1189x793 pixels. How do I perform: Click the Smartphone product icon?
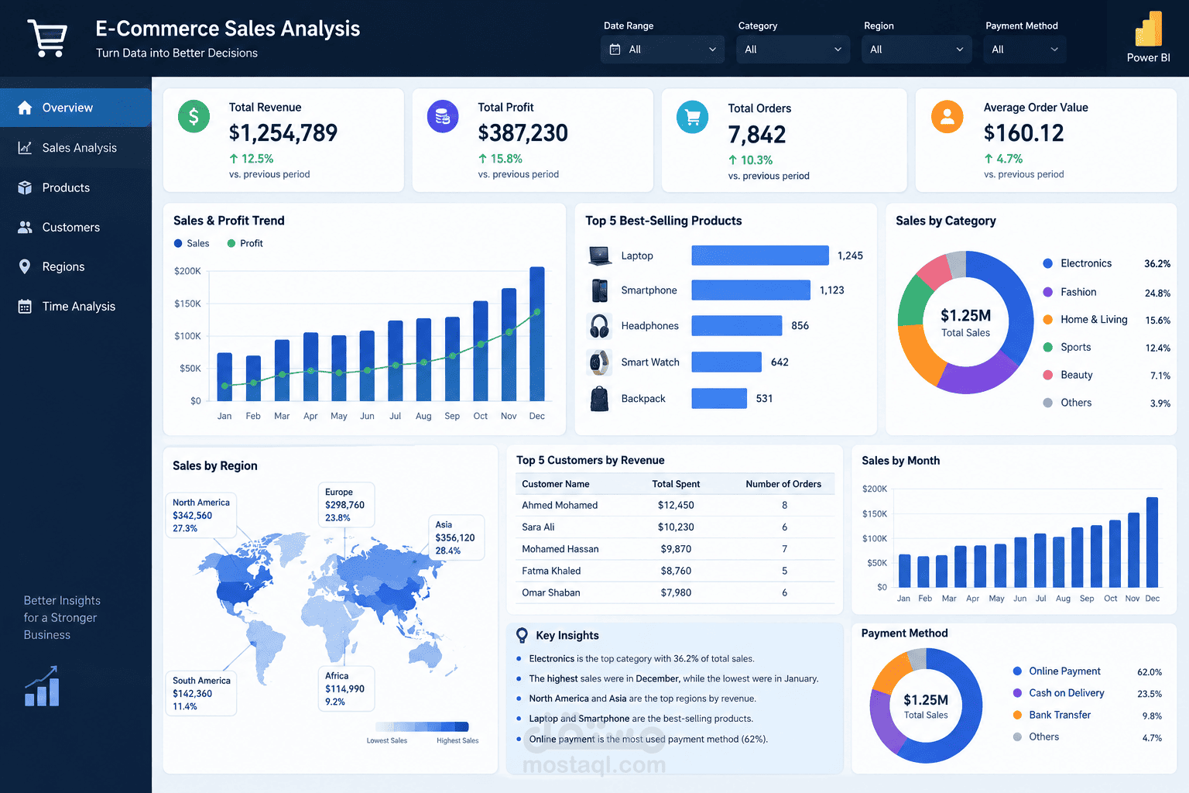coord(600,290)
